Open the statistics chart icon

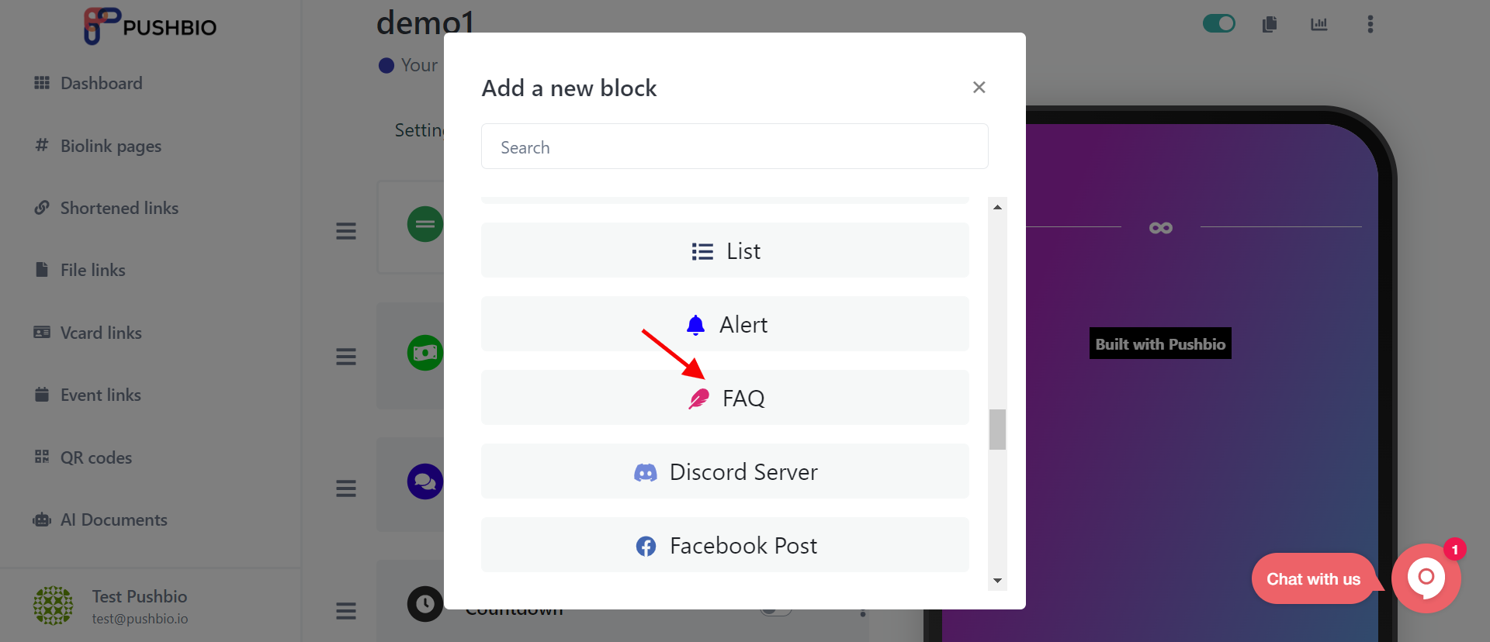1319,24
